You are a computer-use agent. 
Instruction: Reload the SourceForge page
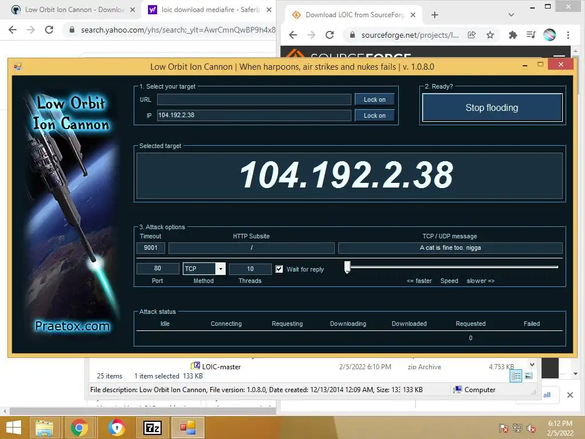coord(330,35)
